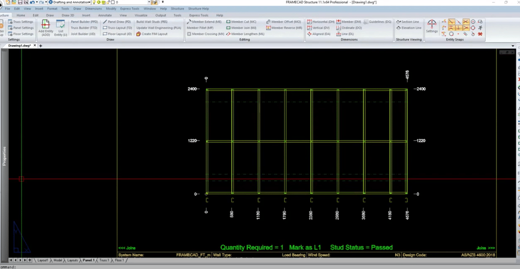The image size is (520, 269).
Task: Open the Drafting and Annotation workspace dropdown
Action: 90,2
